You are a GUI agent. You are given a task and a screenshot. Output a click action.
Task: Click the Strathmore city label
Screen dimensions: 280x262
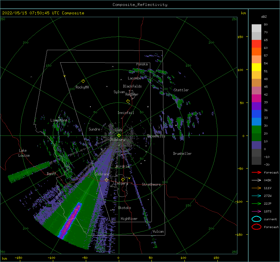(151, 184)
